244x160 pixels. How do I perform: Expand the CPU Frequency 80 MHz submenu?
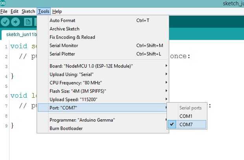pyautogui.click(x=103, y=83)
